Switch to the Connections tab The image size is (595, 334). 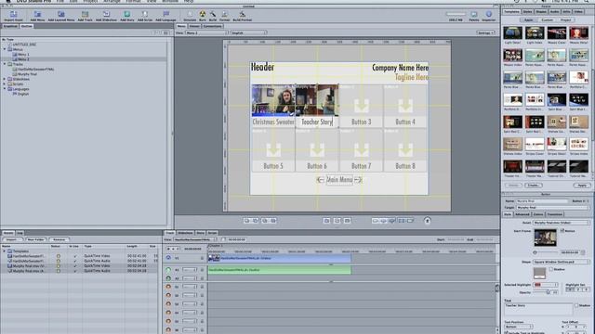[x=212, y=26]
